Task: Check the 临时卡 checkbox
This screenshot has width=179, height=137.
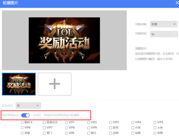Action: pyautogui.click(x=22, y=123)
